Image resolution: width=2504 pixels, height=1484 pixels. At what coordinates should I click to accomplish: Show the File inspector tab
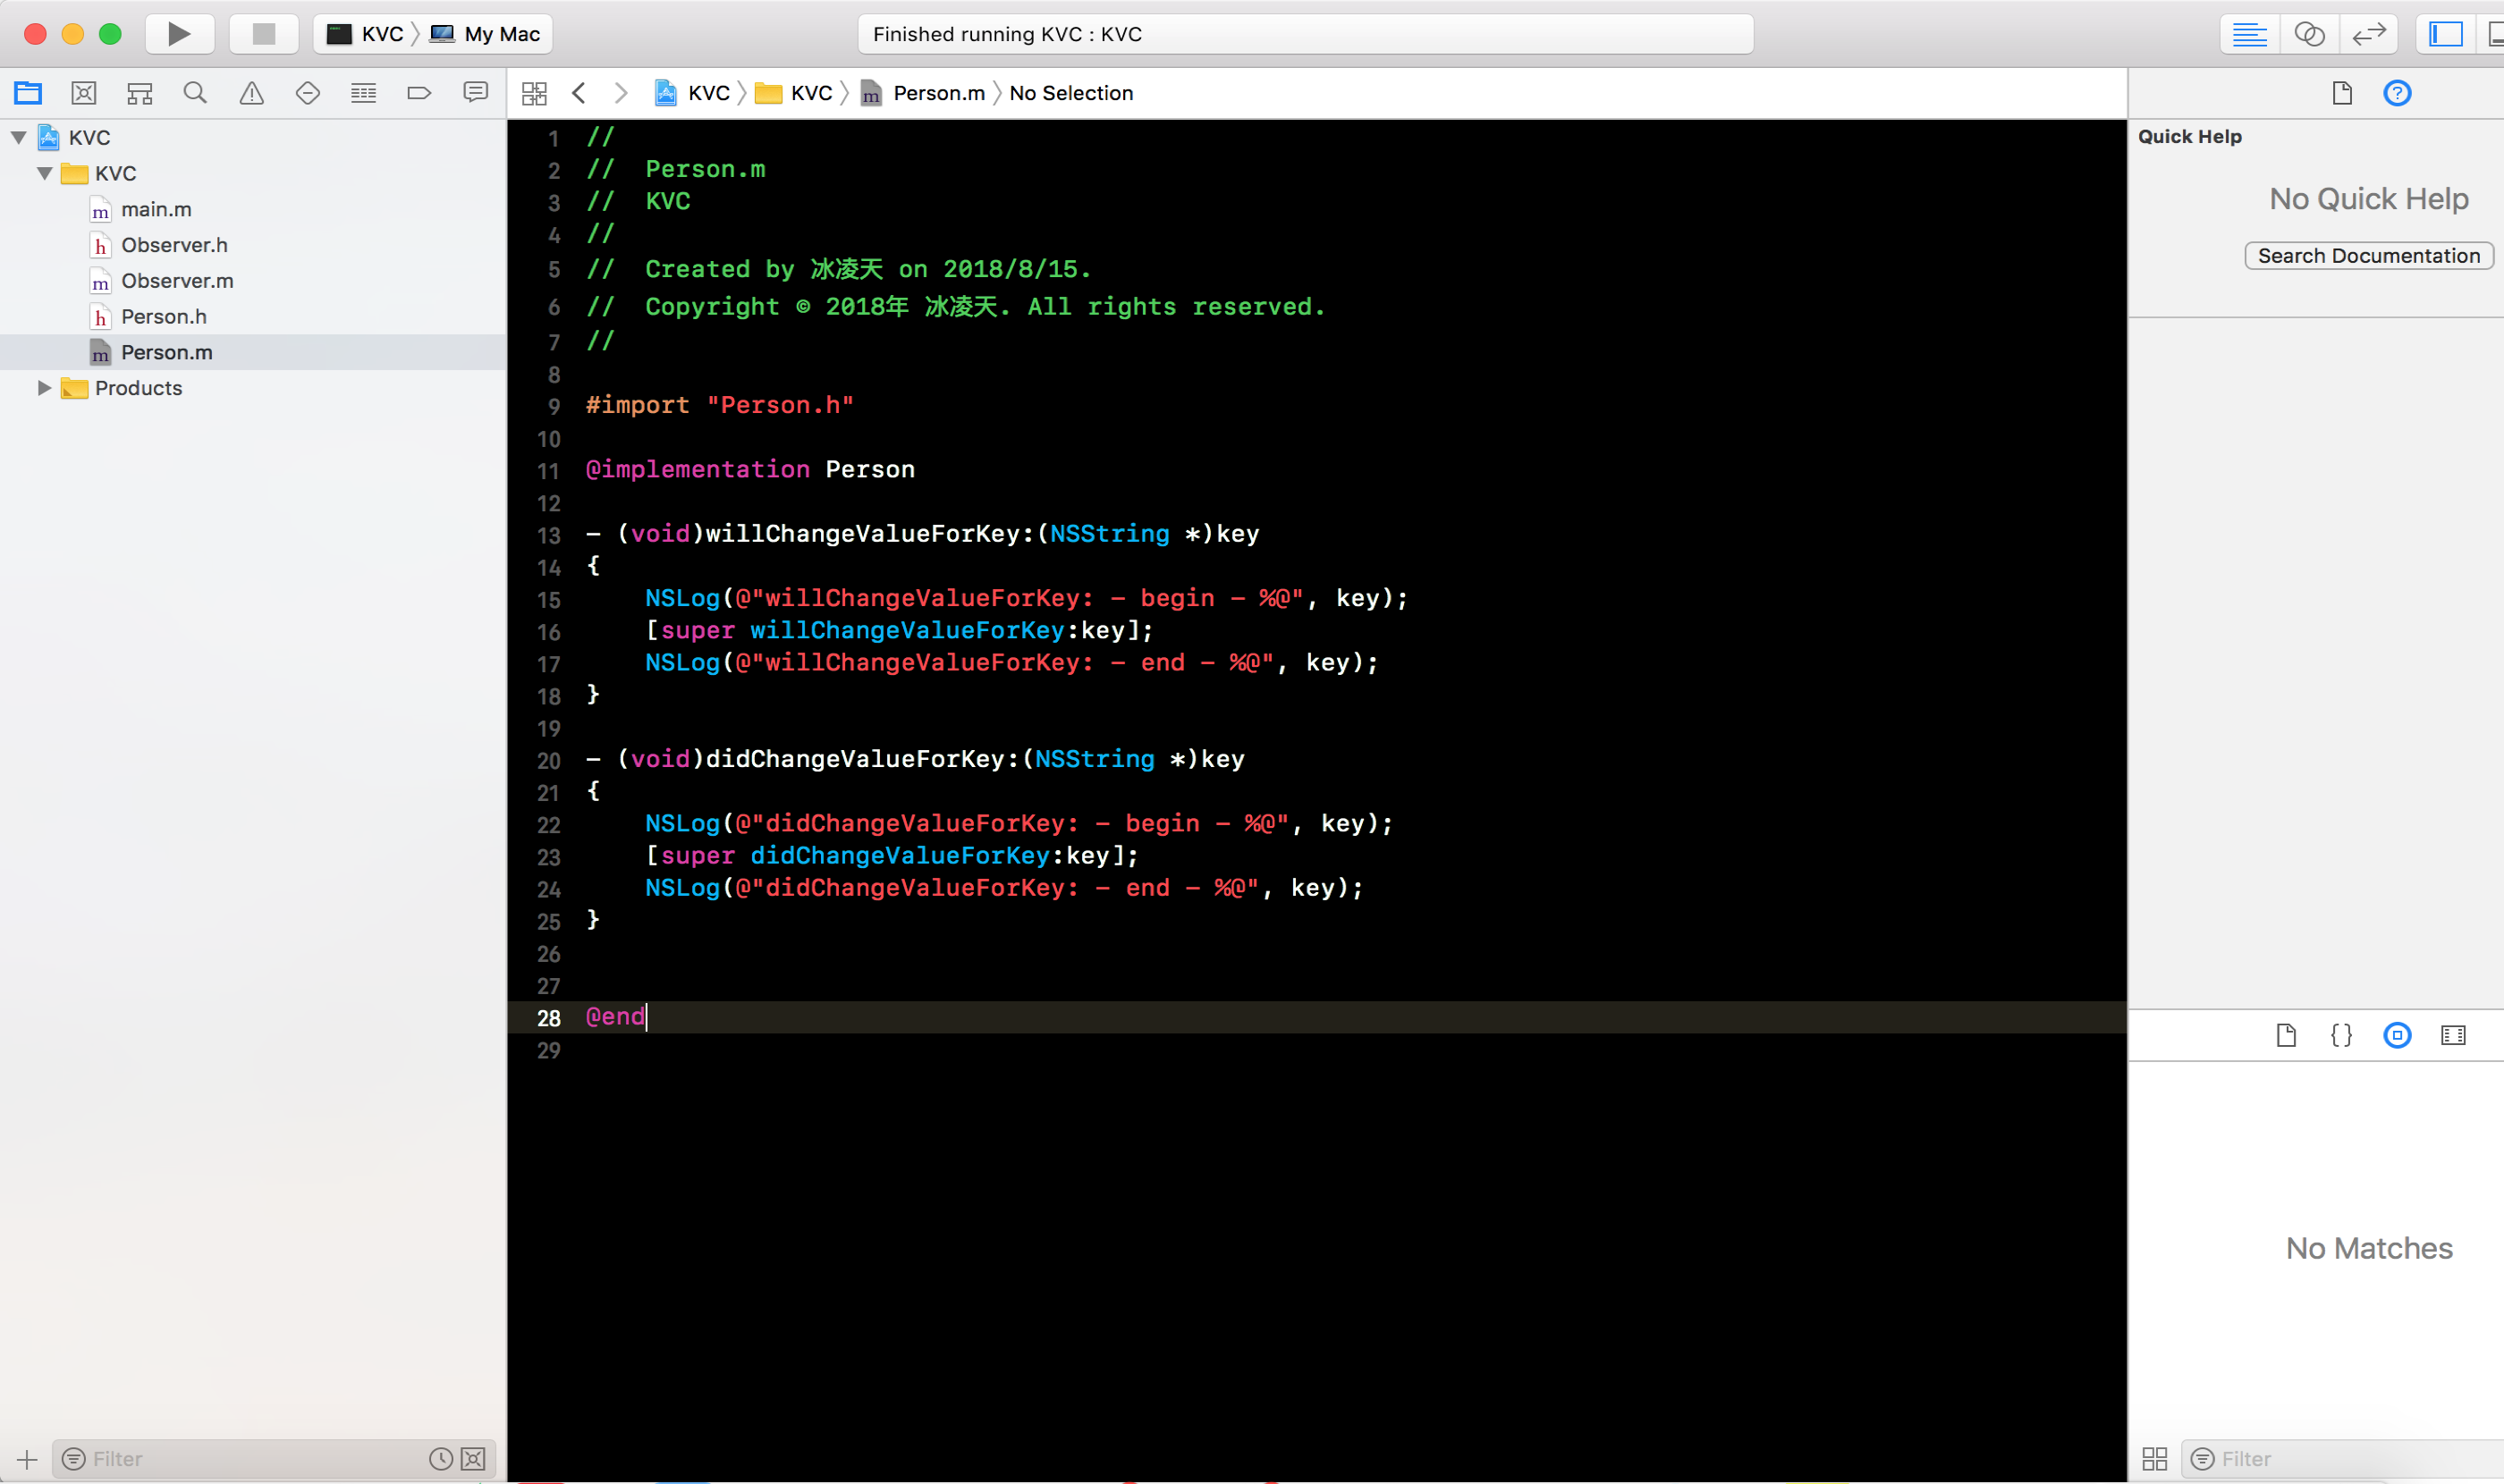click(2341, 93)
